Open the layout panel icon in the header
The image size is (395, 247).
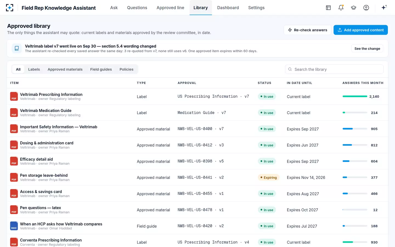point(328,8)
